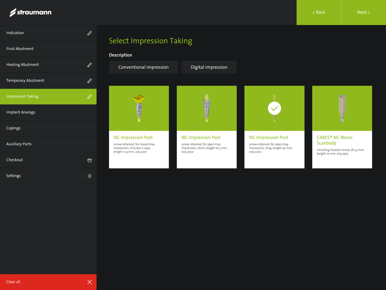Screen dimensions: 386x290
Task: Click the pencil icon beside Healing Abutment
Action: [90, 65]
